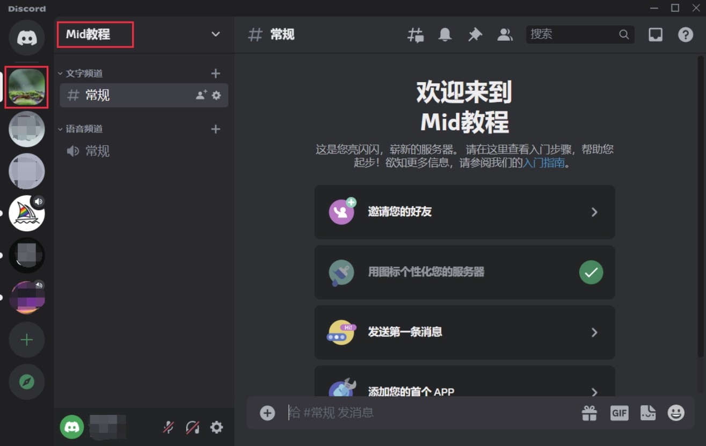Click 邀请您的好友 card
The height and width of the screenshot is (446, 706).
point(464,212)
